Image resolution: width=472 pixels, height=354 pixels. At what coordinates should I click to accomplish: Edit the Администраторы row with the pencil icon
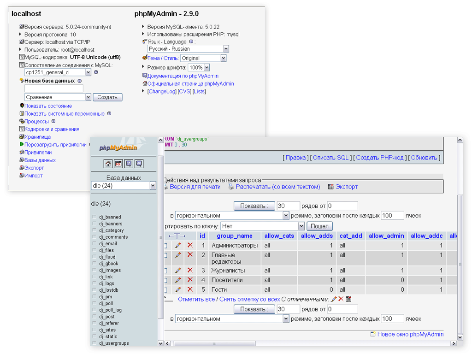tap(178, 245)
